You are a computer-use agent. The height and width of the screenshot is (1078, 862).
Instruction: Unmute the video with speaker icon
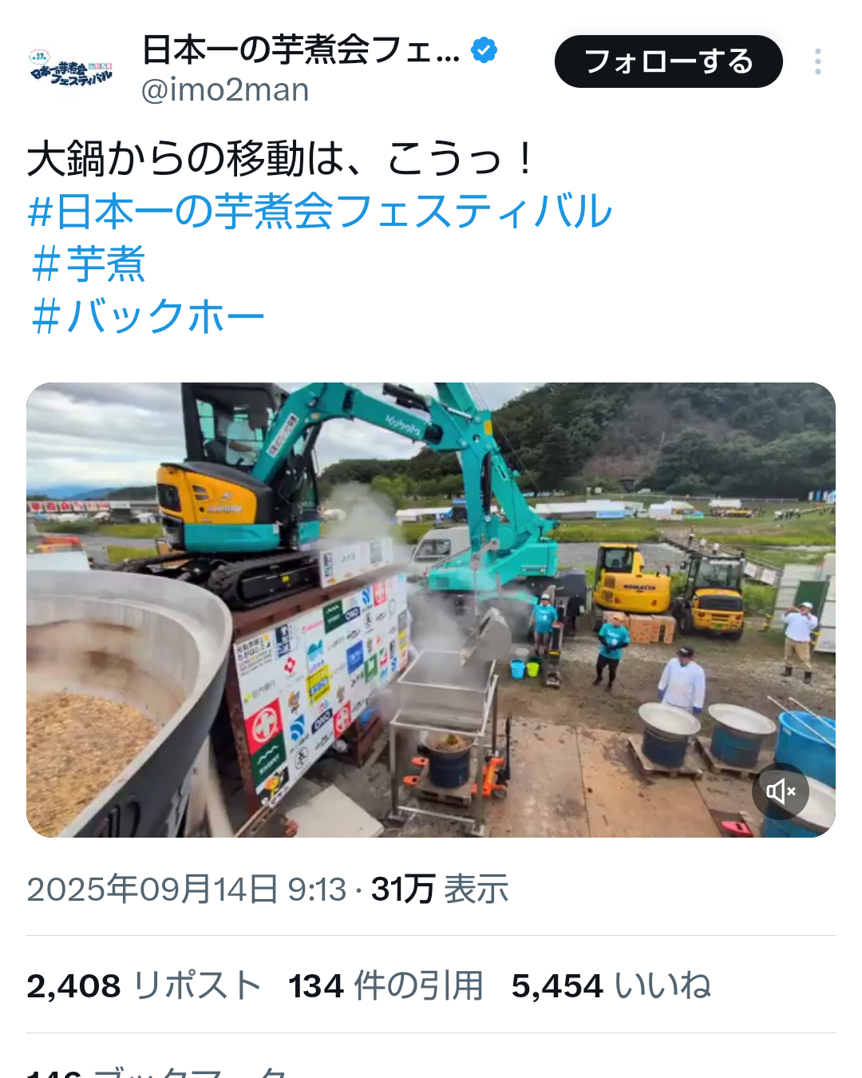click(781, 791)
